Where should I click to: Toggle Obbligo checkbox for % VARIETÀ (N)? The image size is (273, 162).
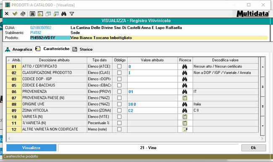pyautogui.click(x=119, y=123)
